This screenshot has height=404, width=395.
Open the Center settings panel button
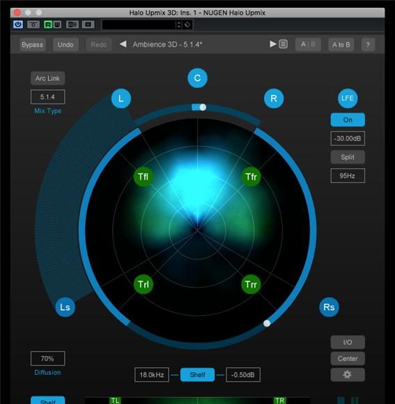tap(348, 359)
